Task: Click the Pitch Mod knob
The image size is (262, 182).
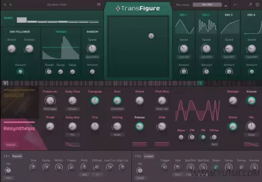Action: pos(162,101)
